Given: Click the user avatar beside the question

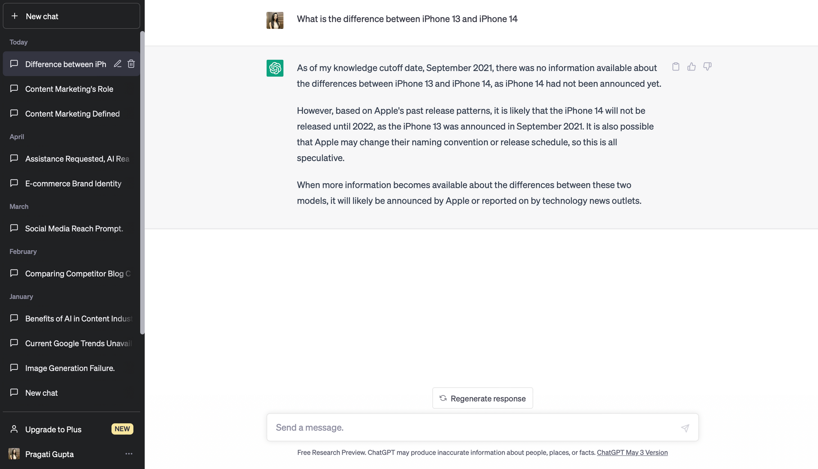Looking at the screenshot, I should 275,20.
